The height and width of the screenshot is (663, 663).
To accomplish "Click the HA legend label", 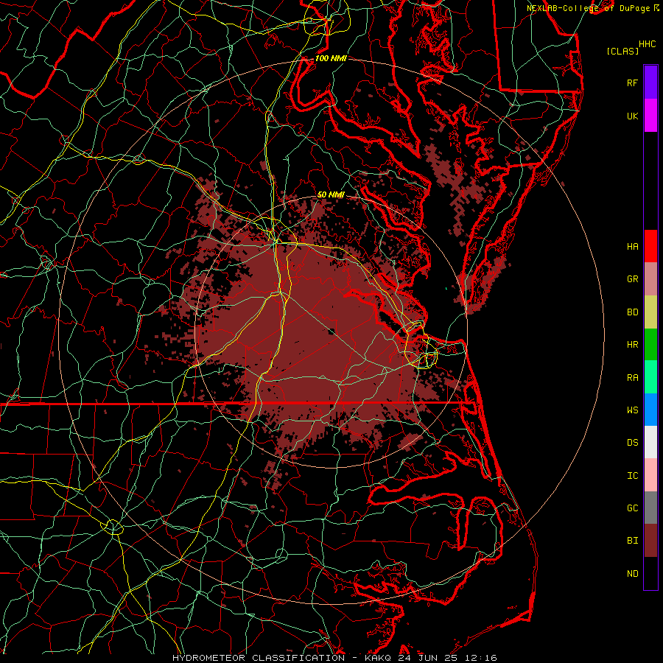I will (632, 246).
